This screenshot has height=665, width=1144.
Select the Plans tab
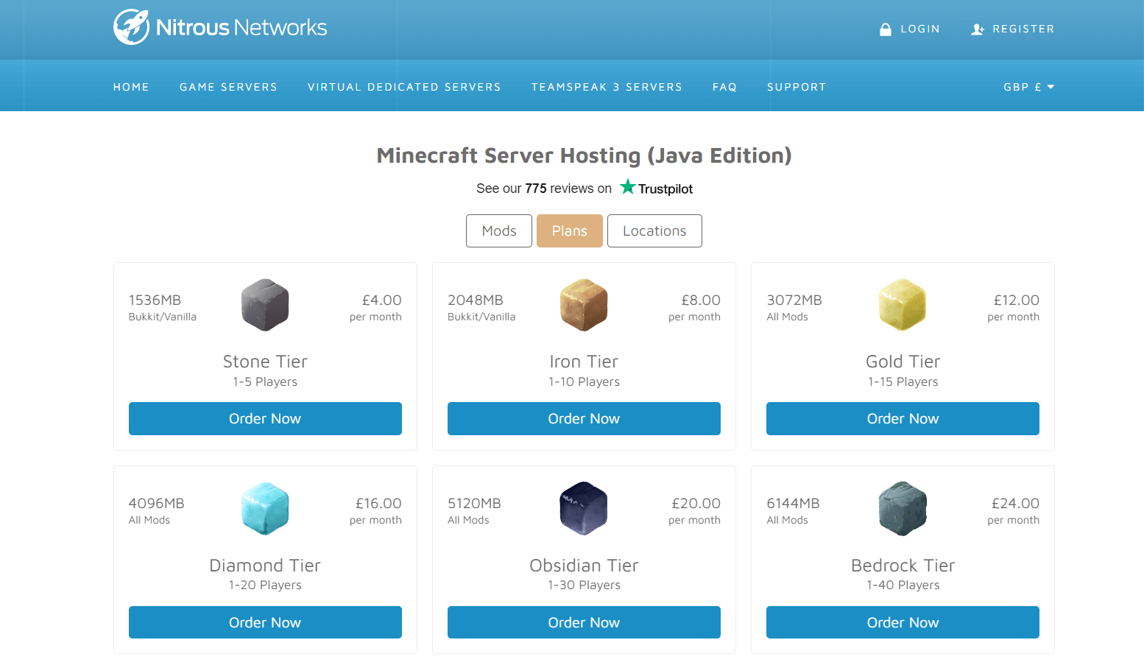click(570, 231)
